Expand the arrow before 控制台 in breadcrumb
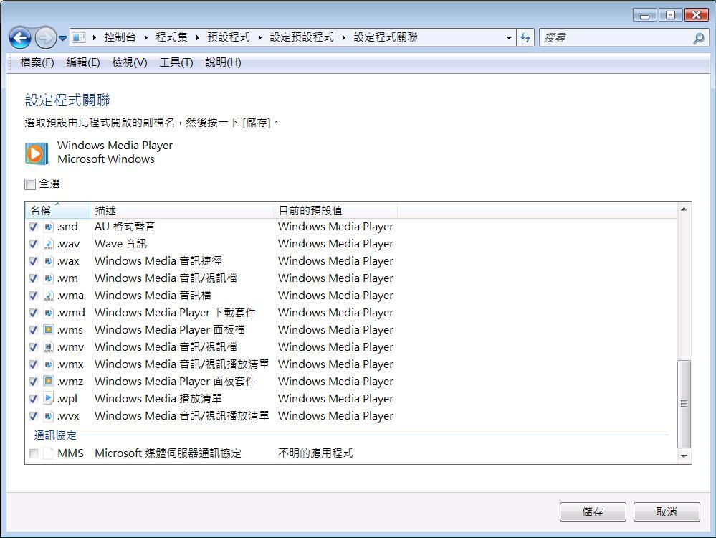 [94, 38]
